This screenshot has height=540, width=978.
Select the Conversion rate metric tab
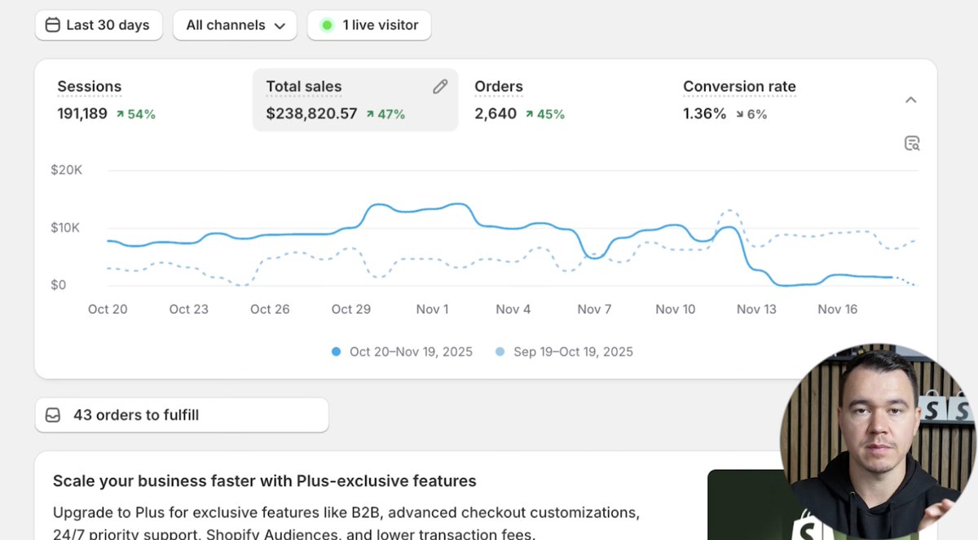coord(739,99)
